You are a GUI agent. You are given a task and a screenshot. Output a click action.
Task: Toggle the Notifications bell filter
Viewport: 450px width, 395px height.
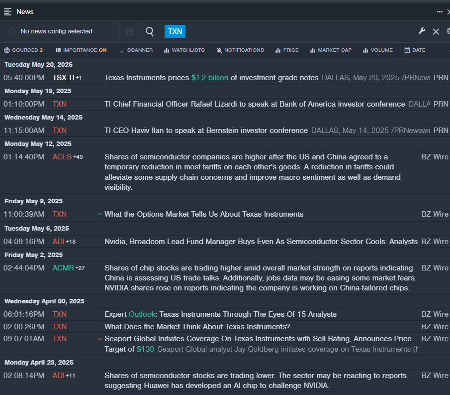pos(240,50)
